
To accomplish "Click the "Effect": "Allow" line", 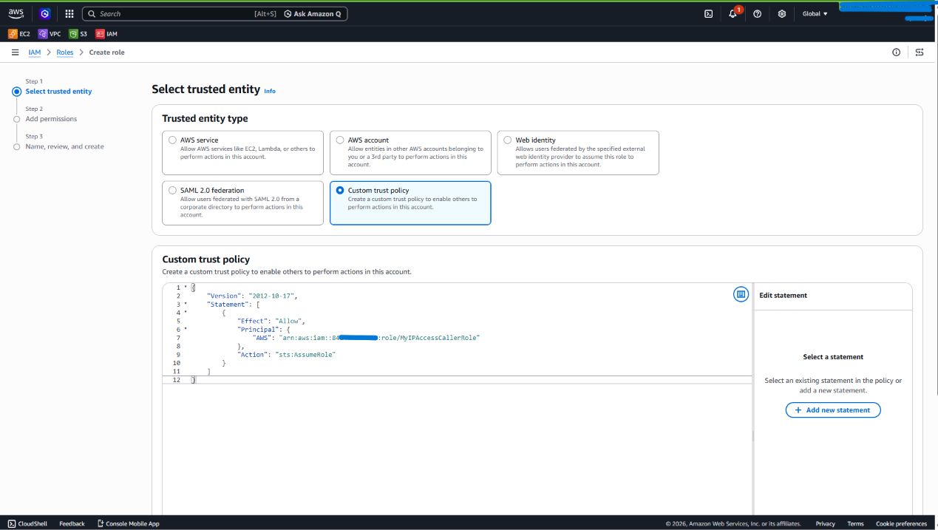I will (271, 321).
